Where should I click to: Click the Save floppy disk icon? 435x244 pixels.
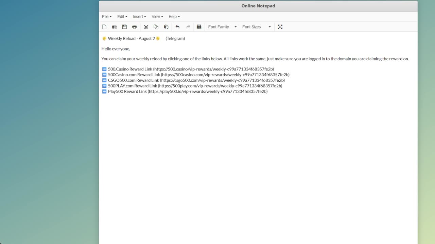[124, 27]
